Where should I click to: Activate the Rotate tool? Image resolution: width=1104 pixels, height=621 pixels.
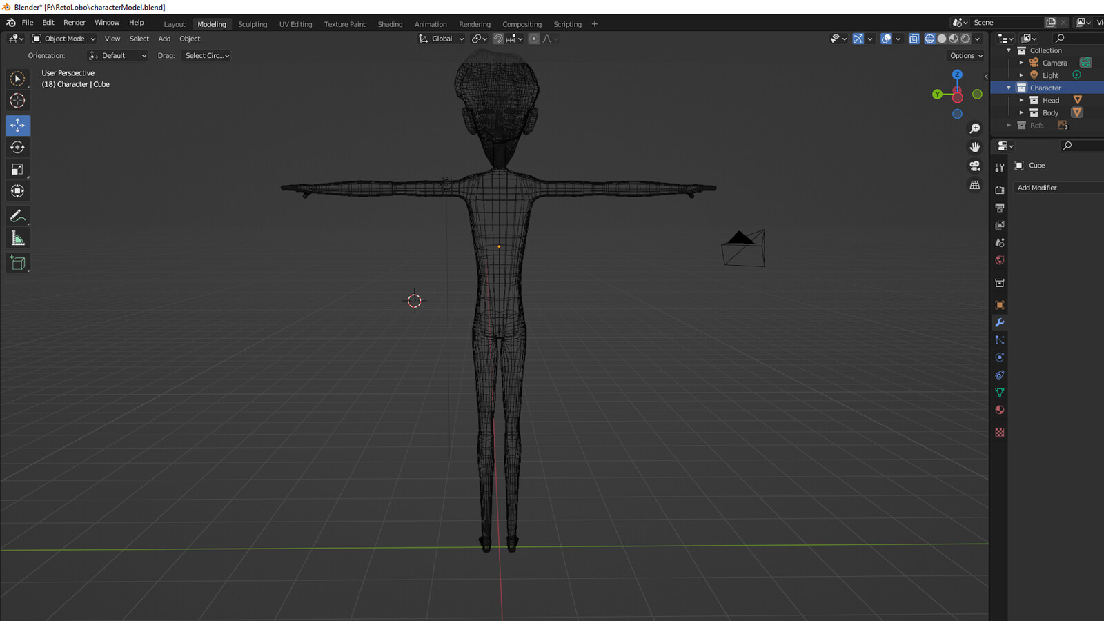tap(18, 147)
